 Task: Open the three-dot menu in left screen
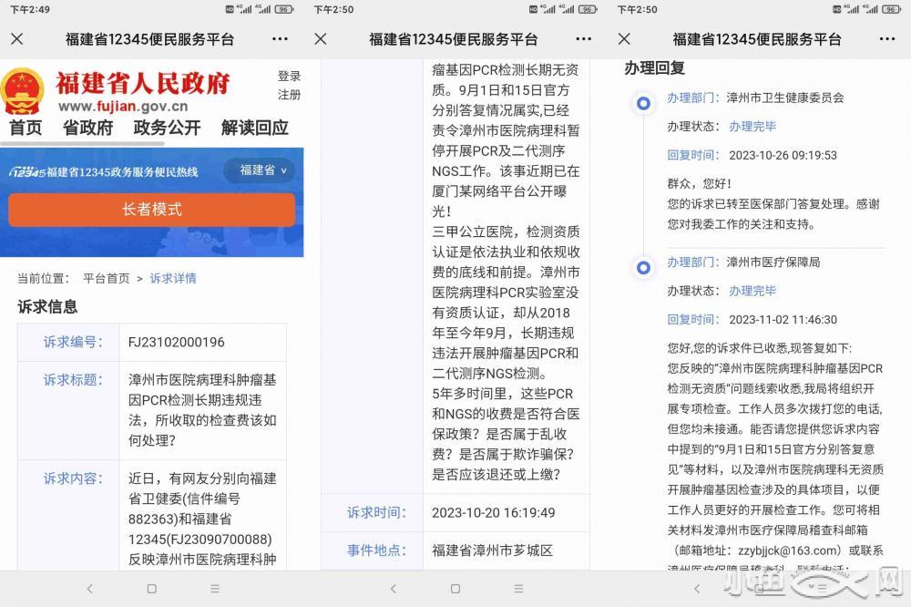click(x=280, y=39)
